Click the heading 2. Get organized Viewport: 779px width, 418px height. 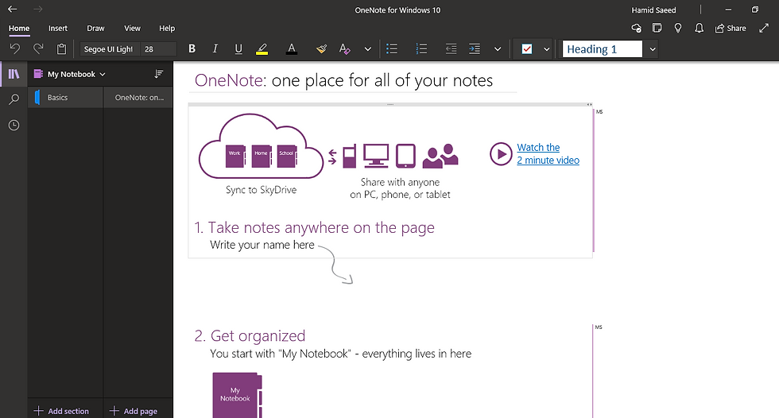250,336
